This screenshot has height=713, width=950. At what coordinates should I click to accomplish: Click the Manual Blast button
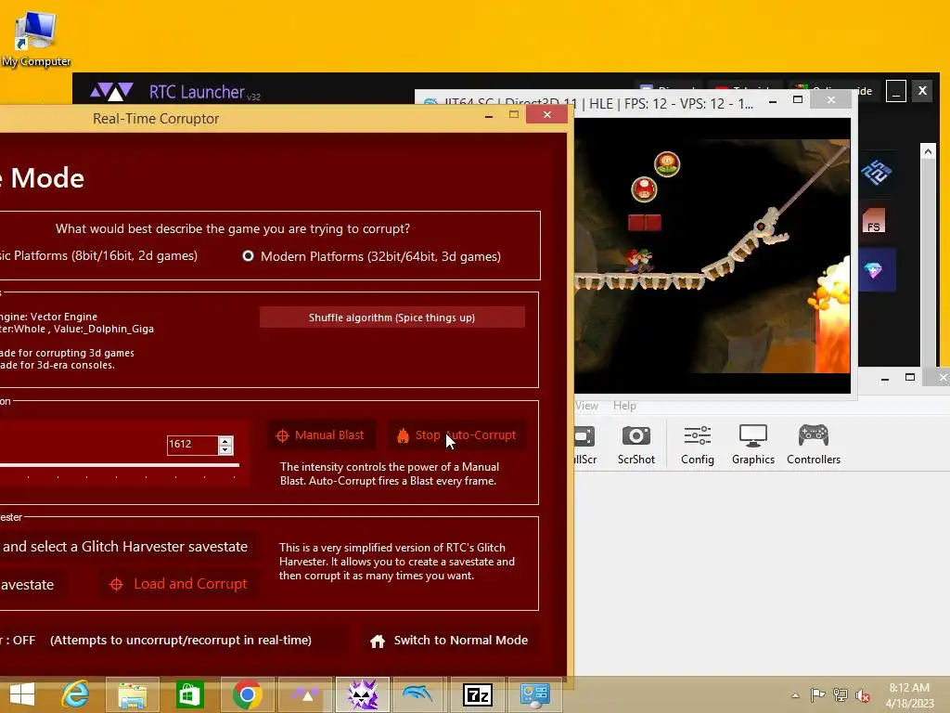coord(321,435)
